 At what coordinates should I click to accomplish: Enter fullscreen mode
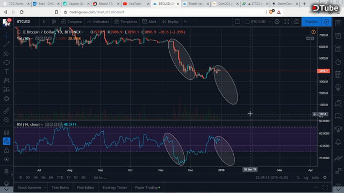[286, 21]
